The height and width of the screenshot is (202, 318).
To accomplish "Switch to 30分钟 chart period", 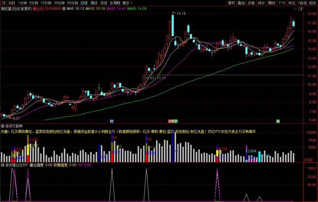I will [59, 3].
